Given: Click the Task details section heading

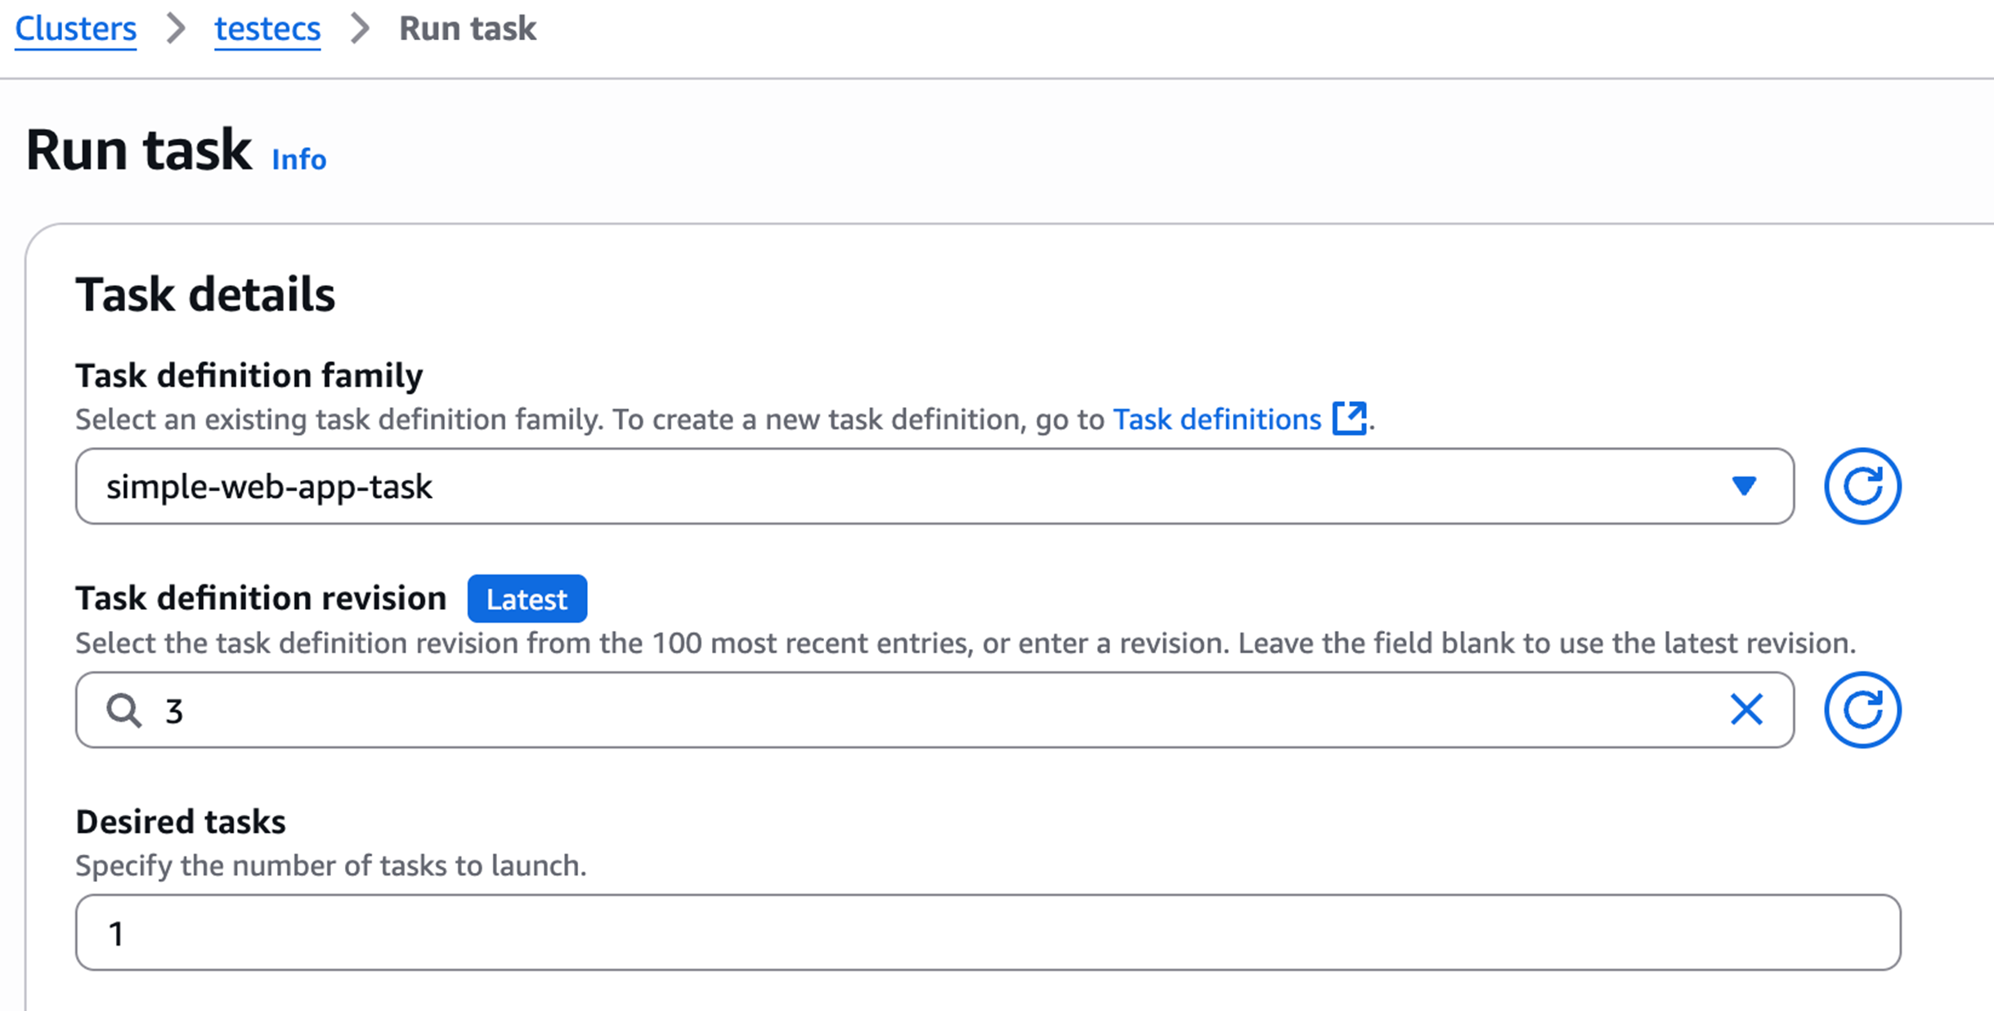Looking at the screenshot, I should tap(205, 294).
